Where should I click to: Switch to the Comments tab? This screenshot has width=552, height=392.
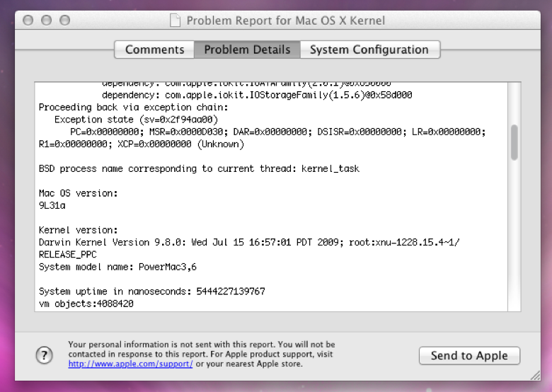point(154,50)
